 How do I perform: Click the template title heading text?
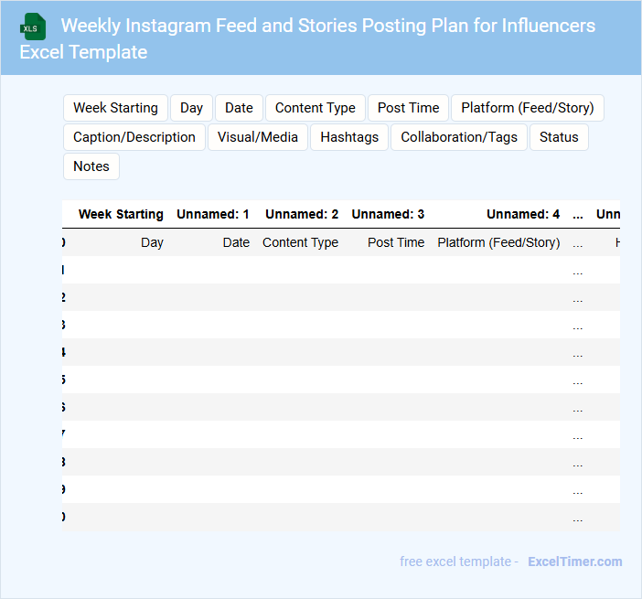(x=327, y=26)
